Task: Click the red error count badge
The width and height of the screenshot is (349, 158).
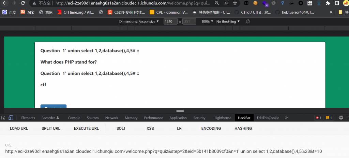Action: click(318, 118)
